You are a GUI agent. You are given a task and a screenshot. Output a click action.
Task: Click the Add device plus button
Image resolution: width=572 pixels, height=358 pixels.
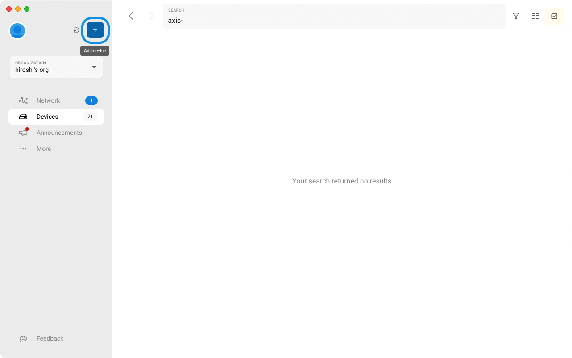[x=95, y=30]
